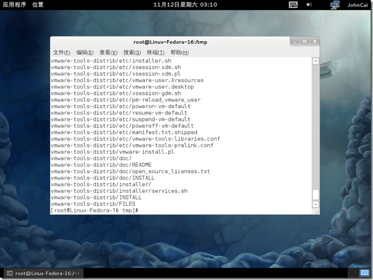Click the scrollbar up arrow
373x280 pixels.
(316, 61)
